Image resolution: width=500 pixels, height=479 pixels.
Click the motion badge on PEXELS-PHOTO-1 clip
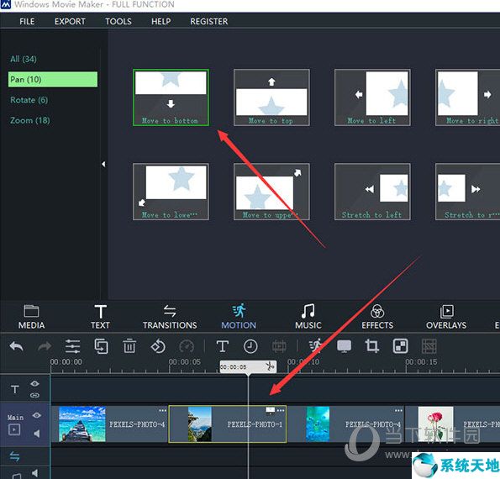tap(270, 410)
